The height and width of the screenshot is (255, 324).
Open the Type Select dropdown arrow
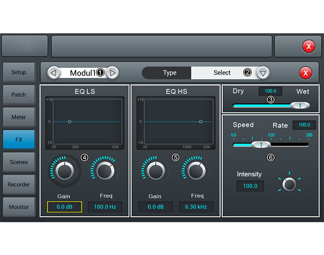[263, 73]
